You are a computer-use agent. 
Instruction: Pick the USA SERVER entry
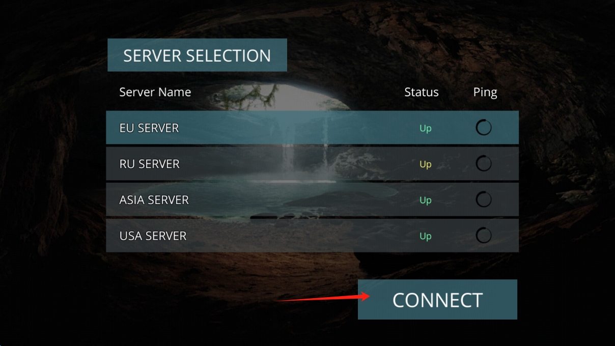coord(312,236)
